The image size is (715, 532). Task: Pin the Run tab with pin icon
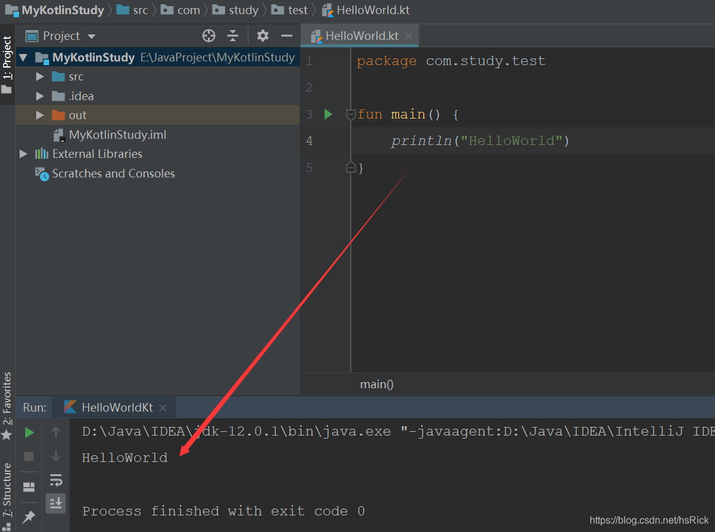pyautogui.click(x=29, y=517)
